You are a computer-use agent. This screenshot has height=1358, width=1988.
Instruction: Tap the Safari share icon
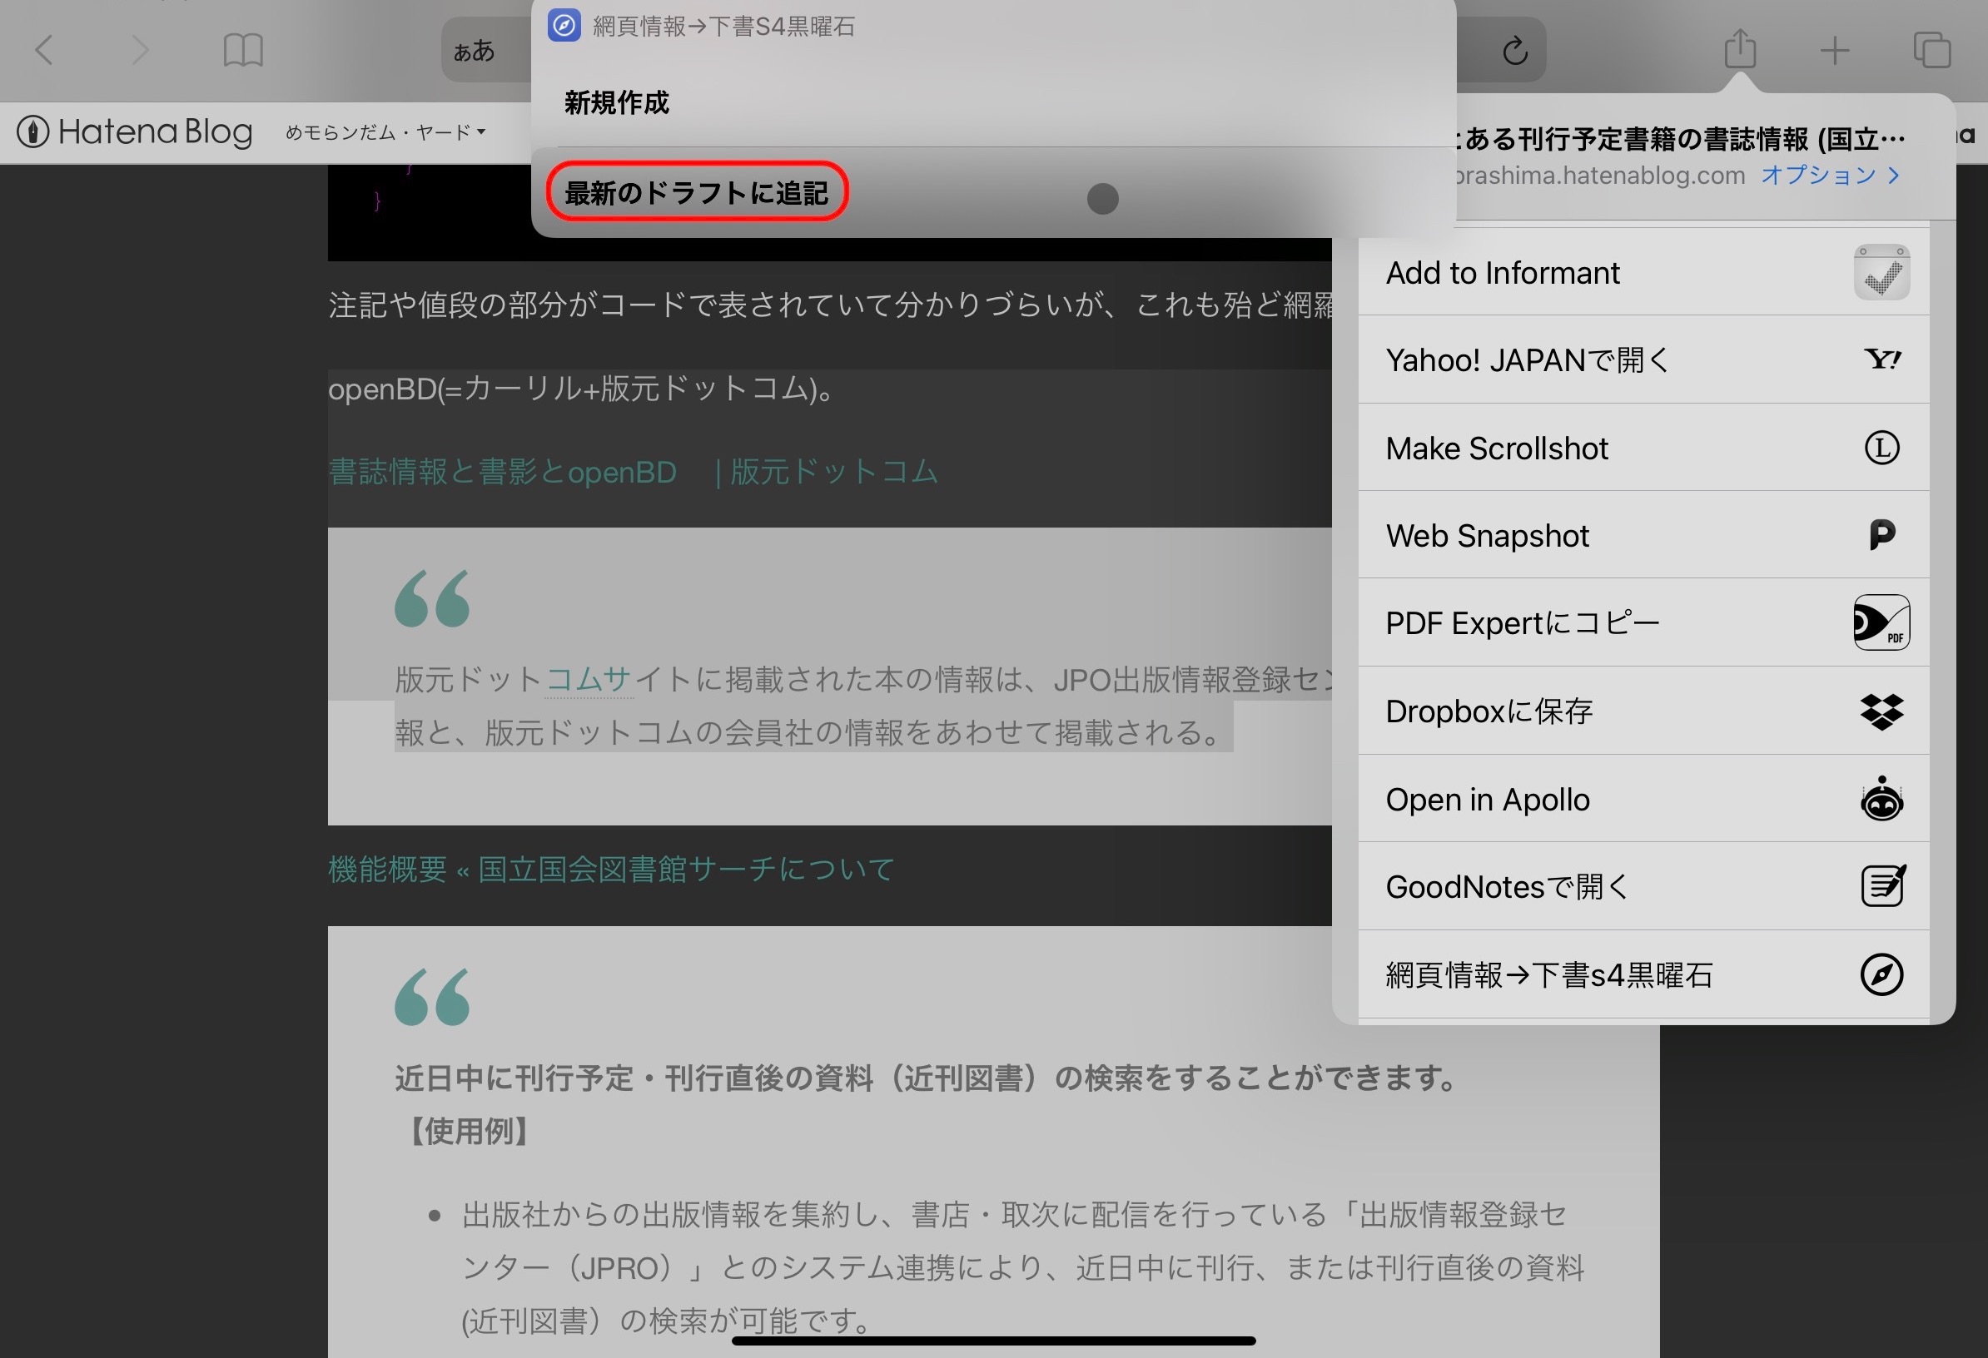pyautogui.click(x=1740, y=48)
